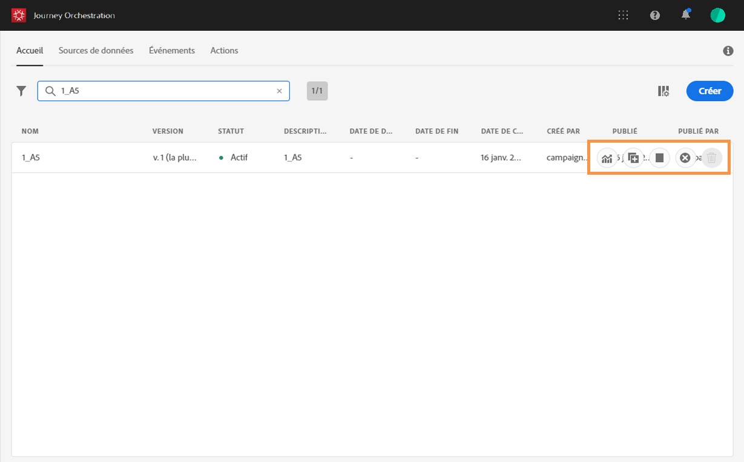Screen dimensions: 744x462
Task: Click the close-to-new-entrances X icon for 1_AS
Action: click(685, 158)
